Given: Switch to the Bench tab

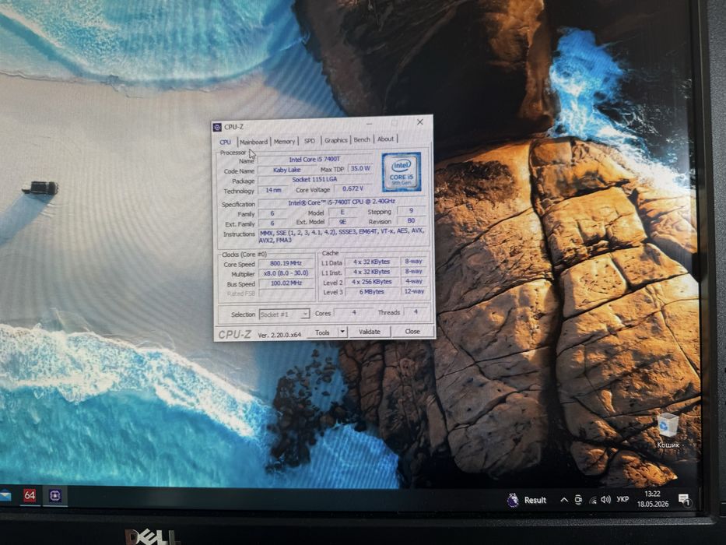Looking at the screenshot, I should (x=362, y=139).
